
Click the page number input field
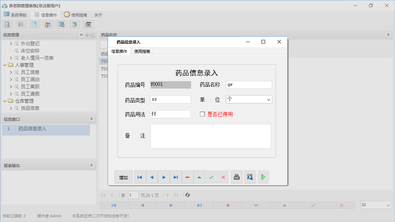[133, 195]
